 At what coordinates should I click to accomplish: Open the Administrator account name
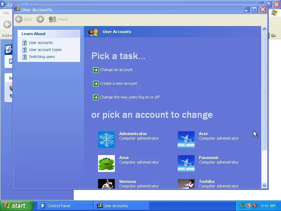point(133,134)
